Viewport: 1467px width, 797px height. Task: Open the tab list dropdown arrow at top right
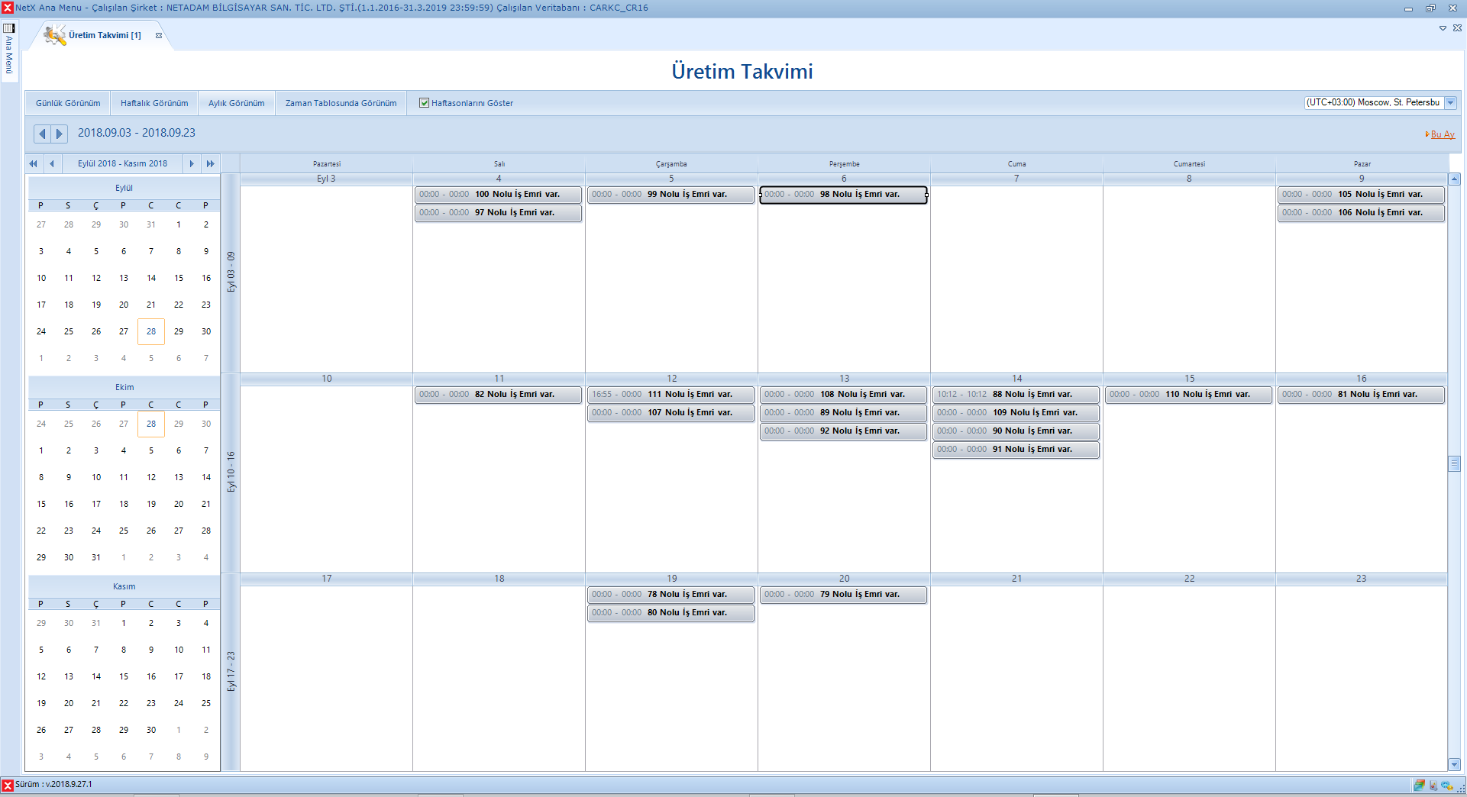(x=1443, y=28)
